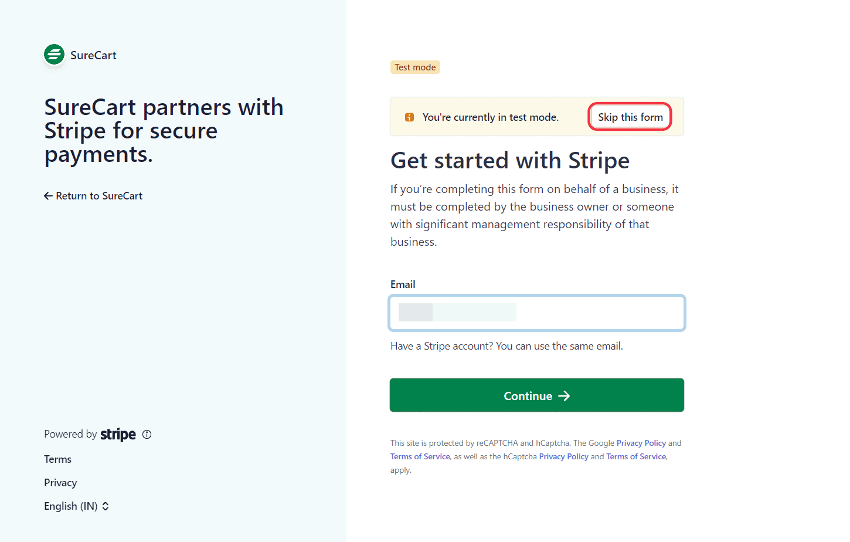Image resolution: width=850 pixels, height=542 pixels.
Task: Click the back arrow beside Return to SureCart
Action: click(x=48, y=195)
